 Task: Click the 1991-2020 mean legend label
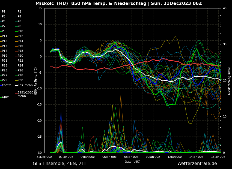coord(25,94)
